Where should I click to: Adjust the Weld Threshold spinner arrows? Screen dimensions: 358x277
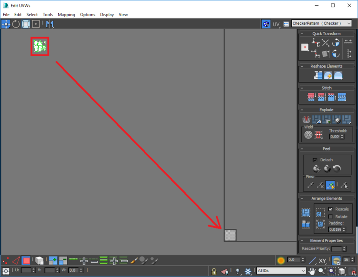(342, 137)
